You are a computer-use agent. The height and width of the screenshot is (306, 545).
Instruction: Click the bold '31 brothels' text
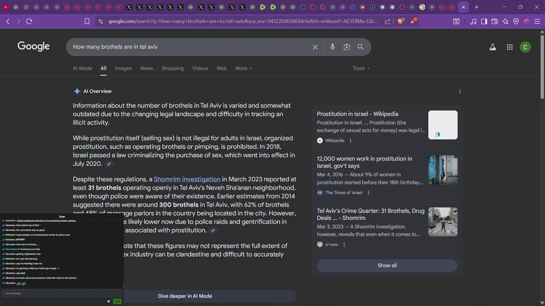(104, 188)
